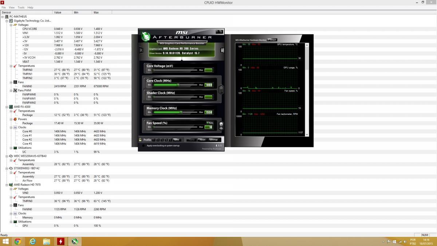
Task: Click the Fan Speed slider track
Action: pyautogui.click(x=175, y=127)
